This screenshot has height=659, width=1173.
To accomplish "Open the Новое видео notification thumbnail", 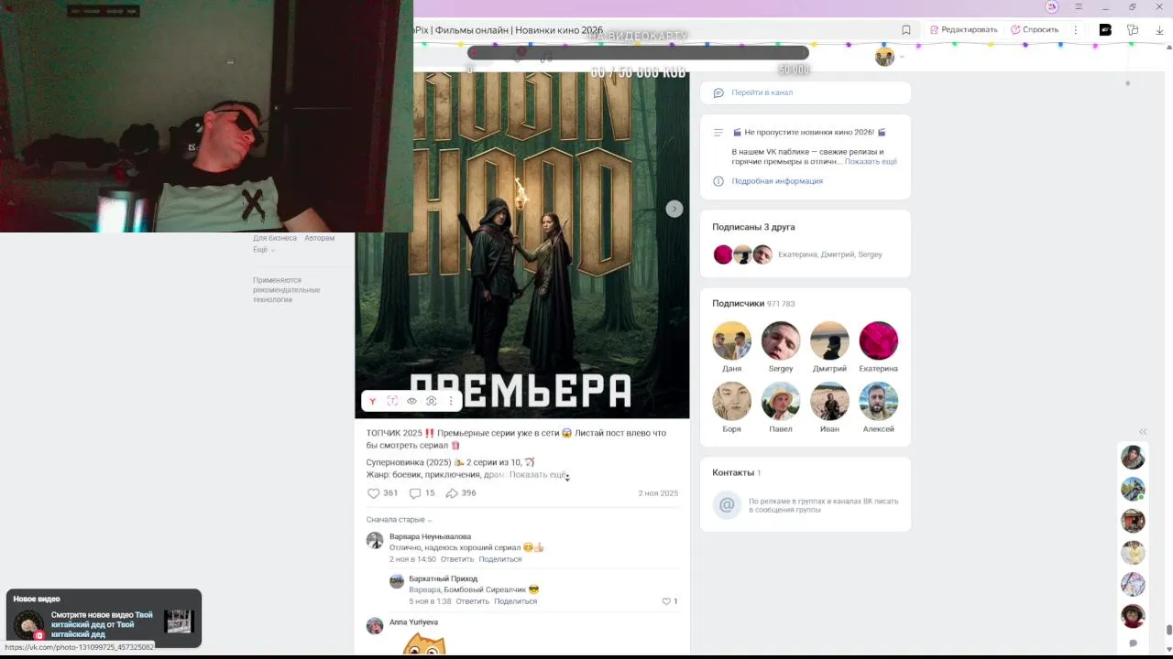I will pos(179,622).
